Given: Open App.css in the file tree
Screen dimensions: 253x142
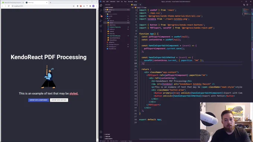Looking at the screenshot, I should [117, 21].
